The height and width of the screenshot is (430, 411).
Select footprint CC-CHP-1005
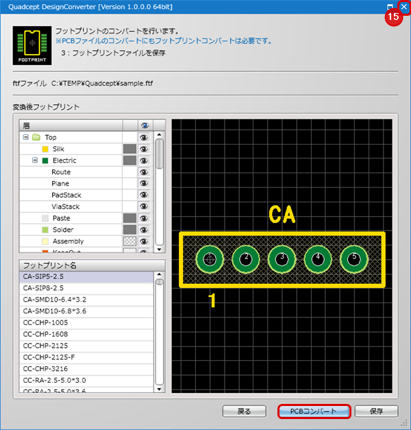[86, 323]
